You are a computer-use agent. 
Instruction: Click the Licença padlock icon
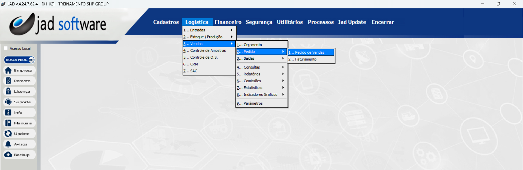[x=8, y=91]
